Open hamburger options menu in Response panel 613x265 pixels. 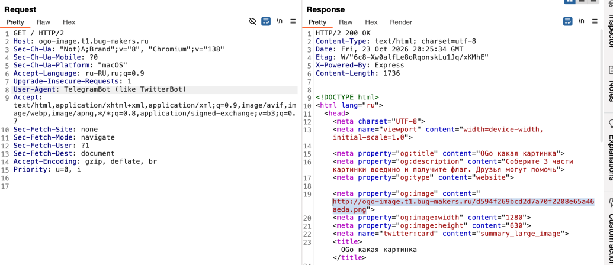pyautogui.click(x=595, y=21)
